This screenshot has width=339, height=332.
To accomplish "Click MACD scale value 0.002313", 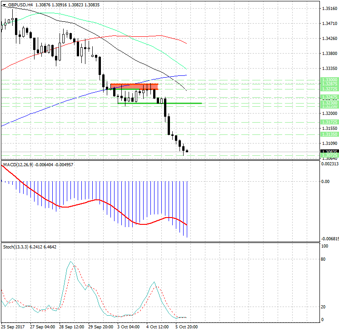I will (x=330, y=164).
